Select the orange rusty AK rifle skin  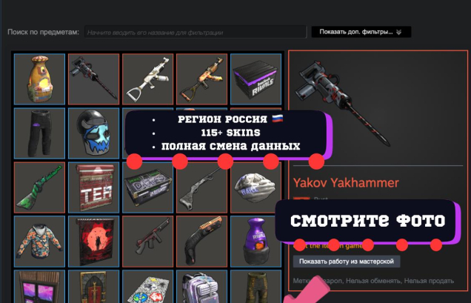201,79
